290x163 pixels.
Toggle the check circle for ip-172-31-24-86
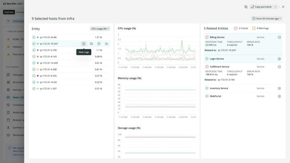(34, 37)
